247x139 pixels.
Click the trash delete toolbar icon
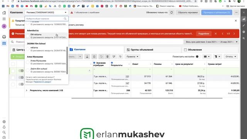[107, 57]
